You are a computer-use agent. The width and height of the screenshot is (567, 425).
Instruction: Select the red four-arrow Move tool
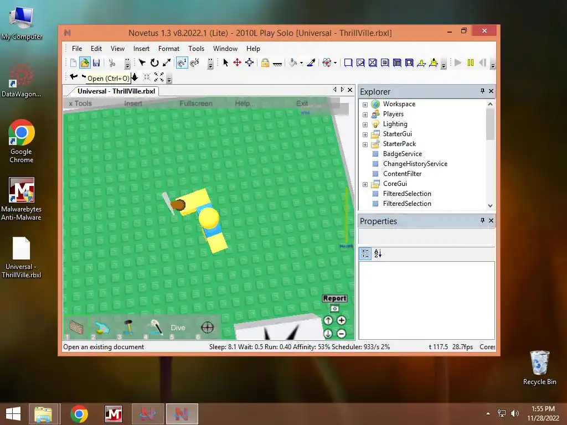point(237,63)
